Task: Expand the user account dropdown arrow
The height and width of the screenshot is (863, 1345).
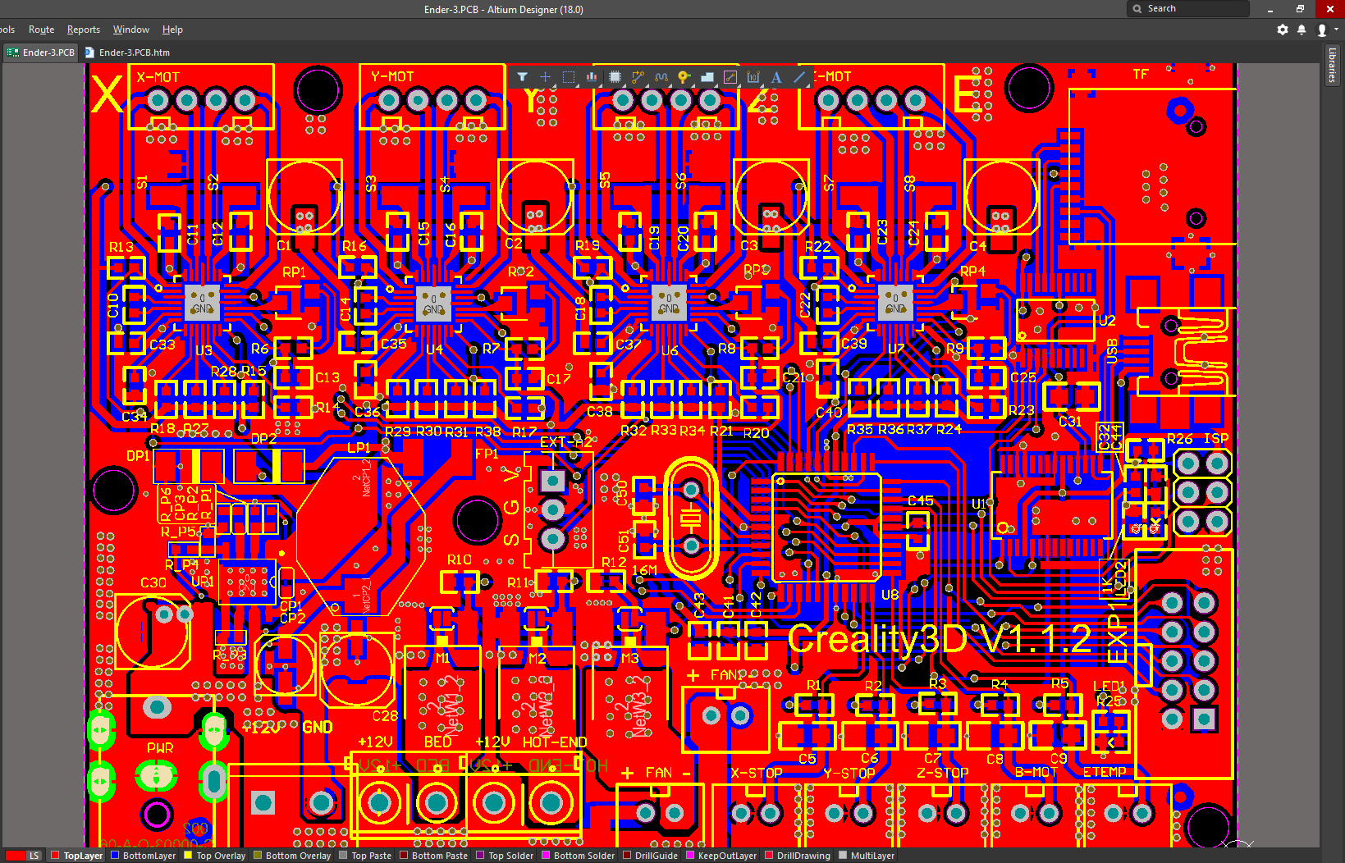Action: click(1336, 30)
